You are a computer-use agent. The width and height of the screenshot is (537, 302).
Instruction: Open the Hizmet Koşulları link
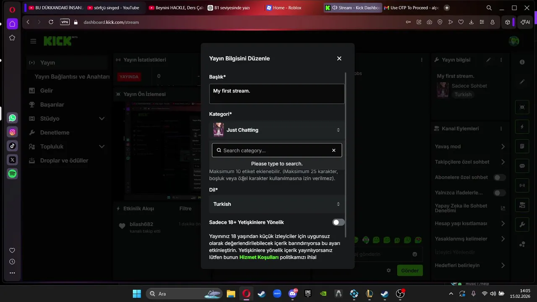tap(259, 257)
